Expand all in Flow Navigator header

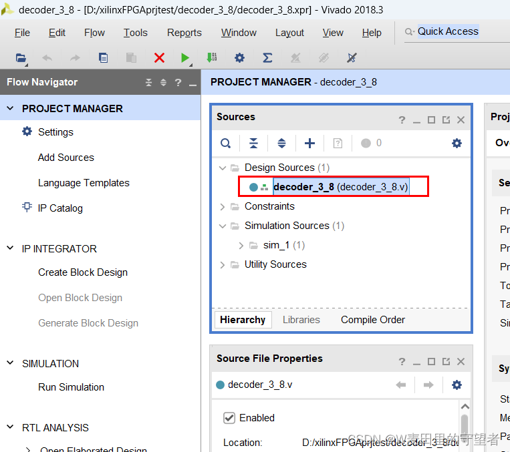pos(163,83)
